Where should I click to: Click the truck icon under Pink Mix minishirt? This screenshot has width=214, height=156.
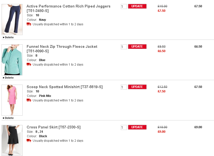point(29,100)
